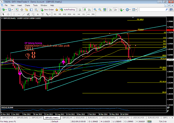
Task: Switch to M15 timeframe
Action: coord(65,14)
